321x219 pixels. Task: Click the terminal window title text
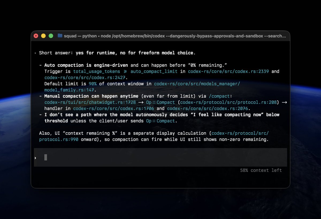point(175,36)
